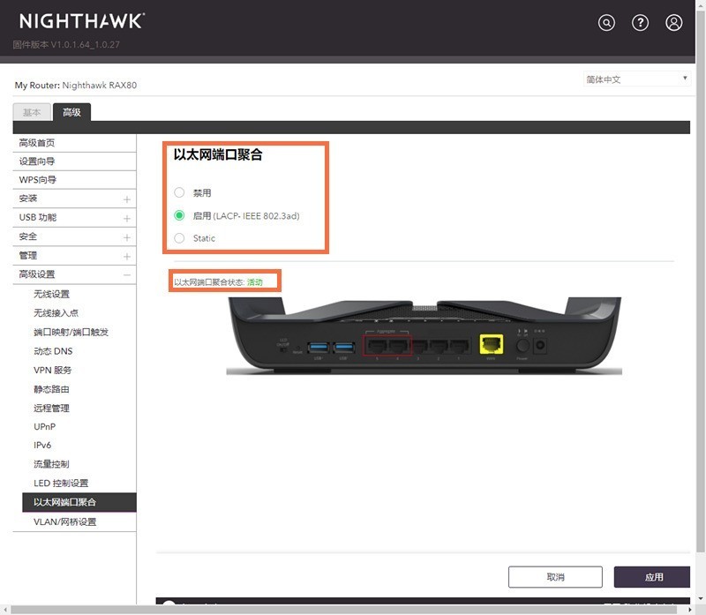Open LED 控制设置 submenu item
Viewport: 706px width, 615px height.
61,483
